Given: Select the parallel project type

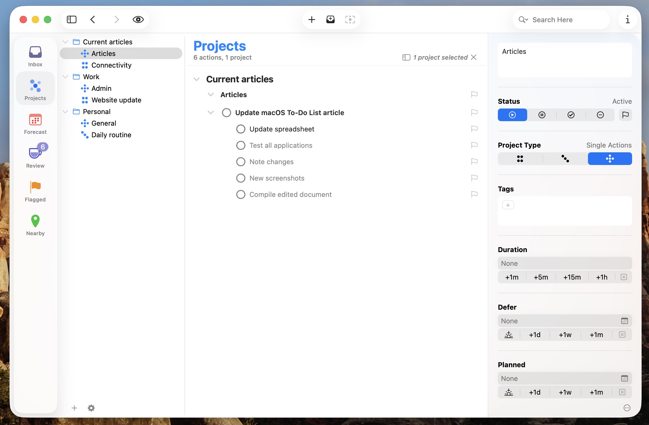Looking at the screenshot, I should pyautogui.click(x=520, y=159).
